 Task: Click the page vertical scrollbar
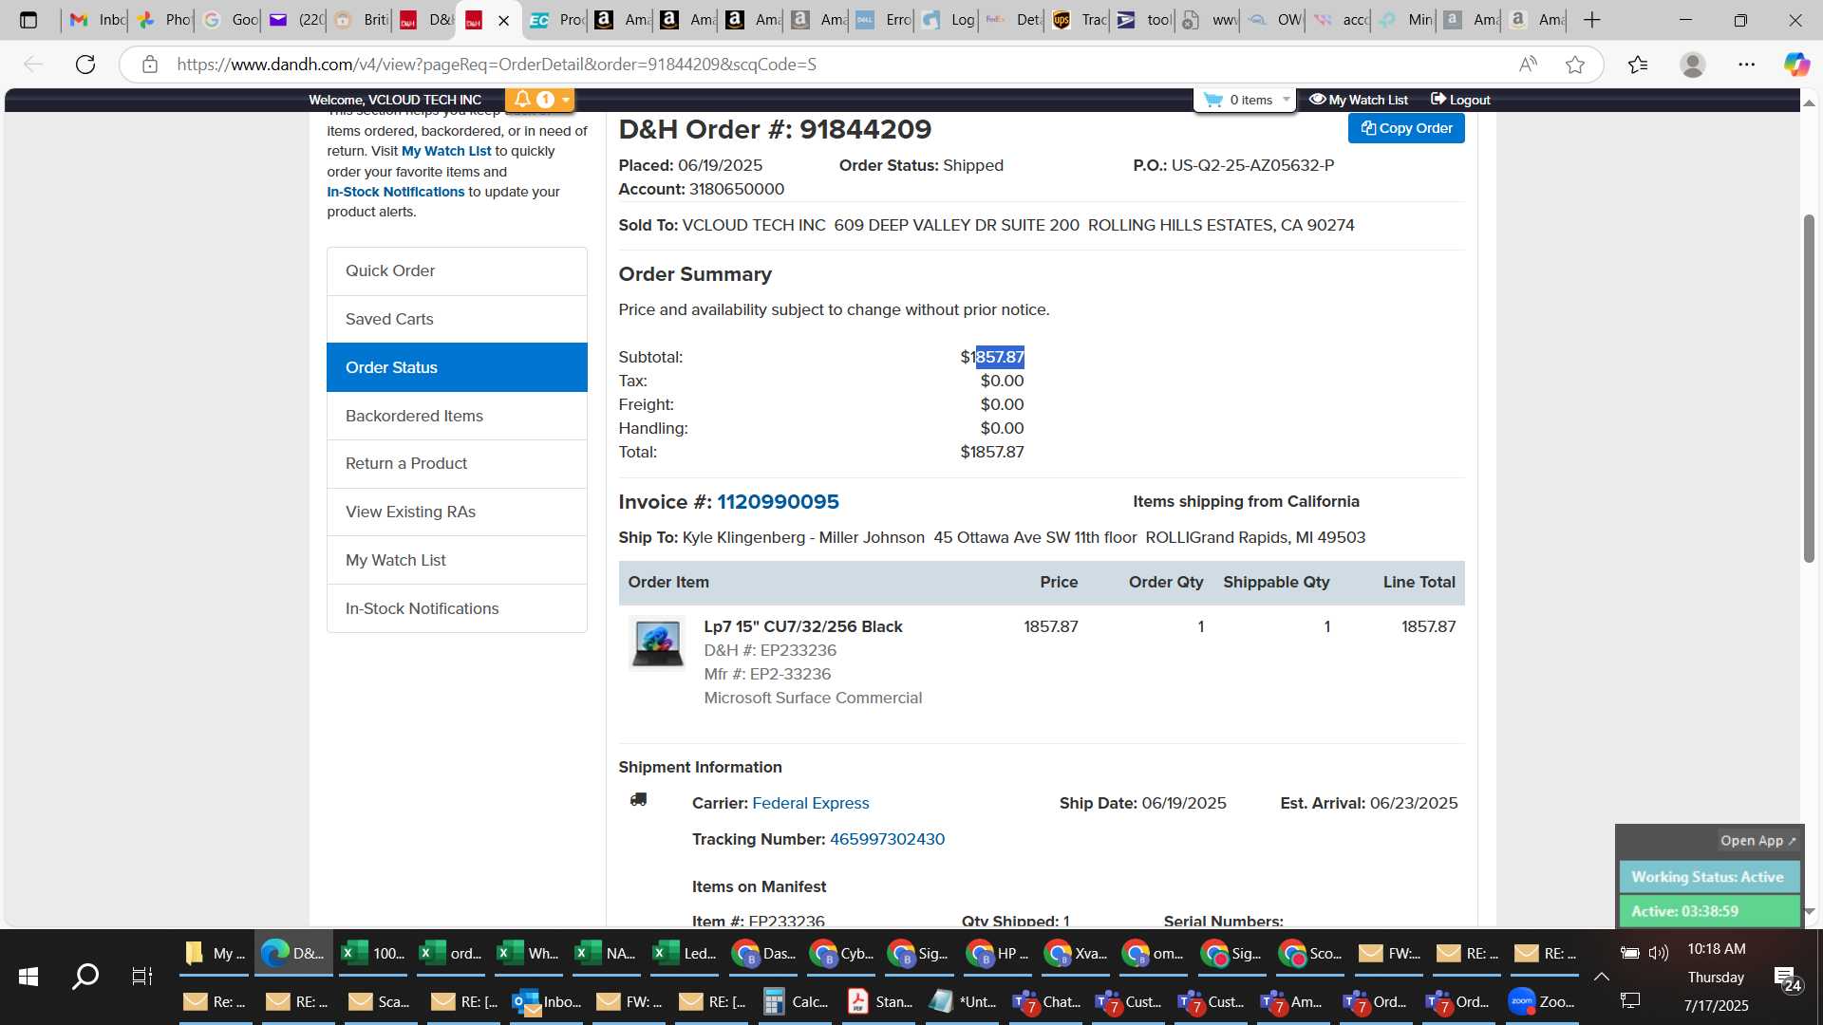(x=1809, y=387)
